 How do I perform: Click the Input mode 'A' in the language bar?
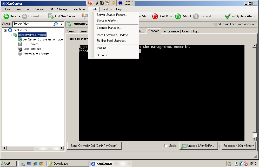tap(97, 3)
